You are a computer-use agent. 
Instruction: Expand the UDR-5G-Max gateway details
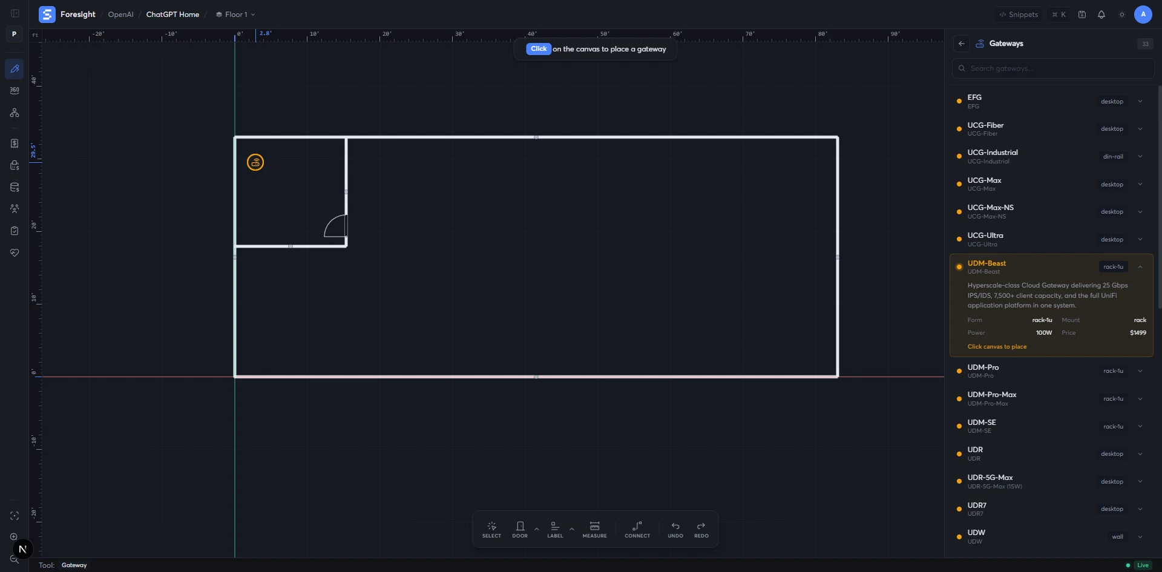click(x=1140, y=482)
